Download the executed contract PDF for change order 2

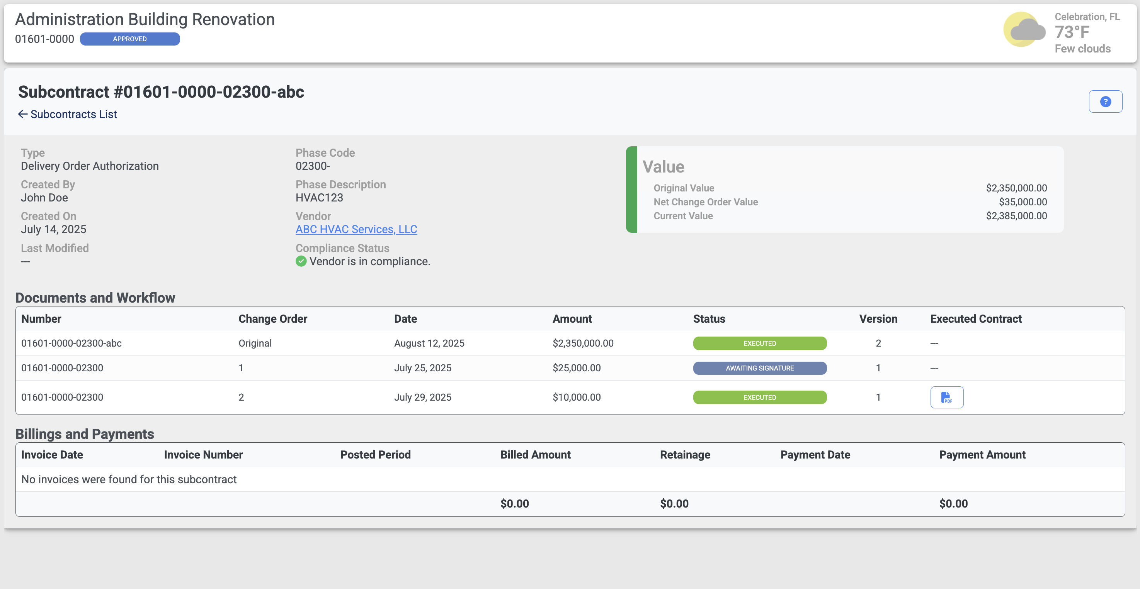[x=947, y=397]
